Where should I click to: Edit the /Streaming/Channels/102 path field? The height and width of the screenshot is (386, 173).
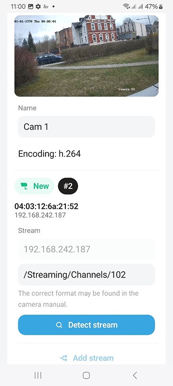[86, 275]
